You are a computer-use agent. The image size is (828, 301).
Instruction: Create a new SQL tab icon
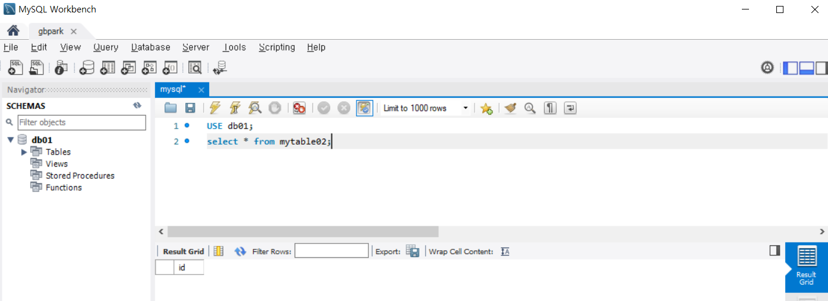tap(15, 68)
